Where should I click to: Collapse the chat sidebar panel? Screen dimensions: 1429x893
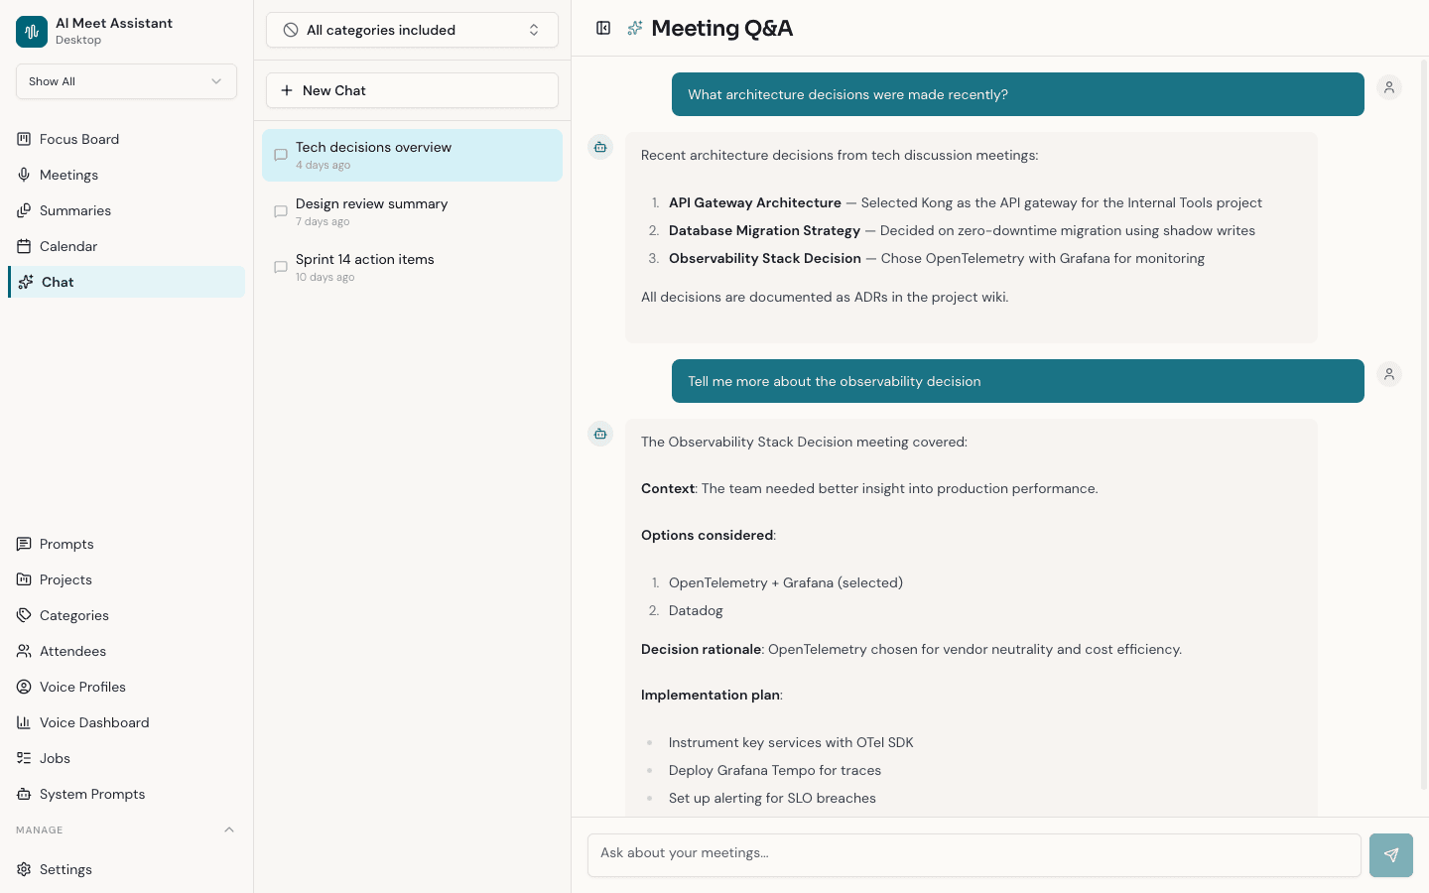[x=603, y=28]
